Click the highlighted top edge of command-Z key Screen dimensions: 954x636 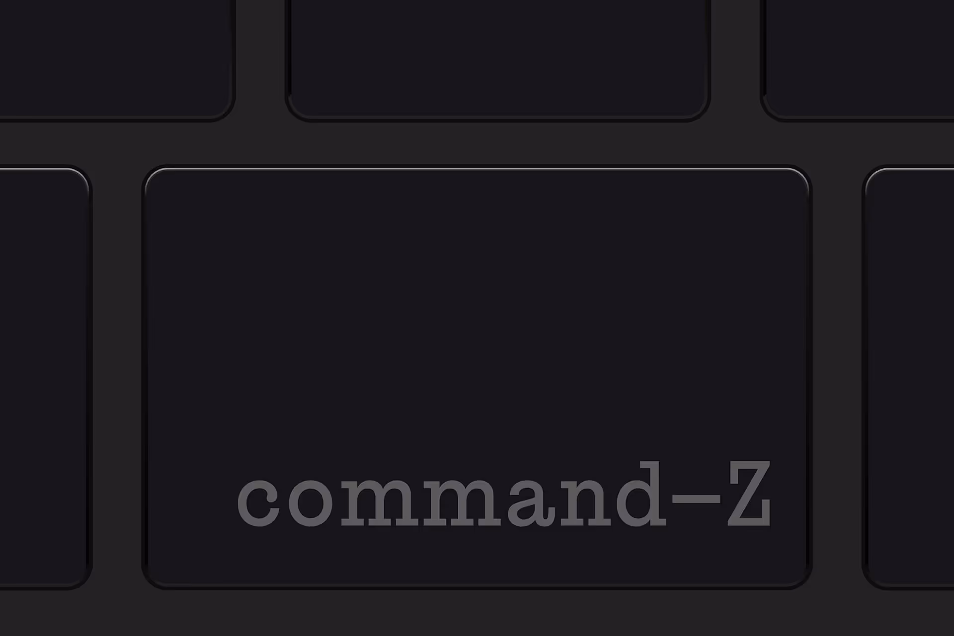(x=477, y=169)
